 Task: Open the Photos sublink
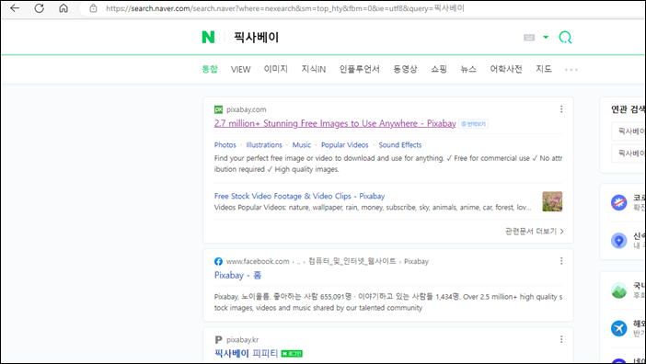point(225,145)
